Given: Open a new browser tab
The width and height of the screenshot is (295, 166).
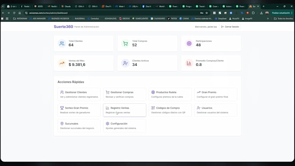Looking at the screenshot, I should pos(264,7).
